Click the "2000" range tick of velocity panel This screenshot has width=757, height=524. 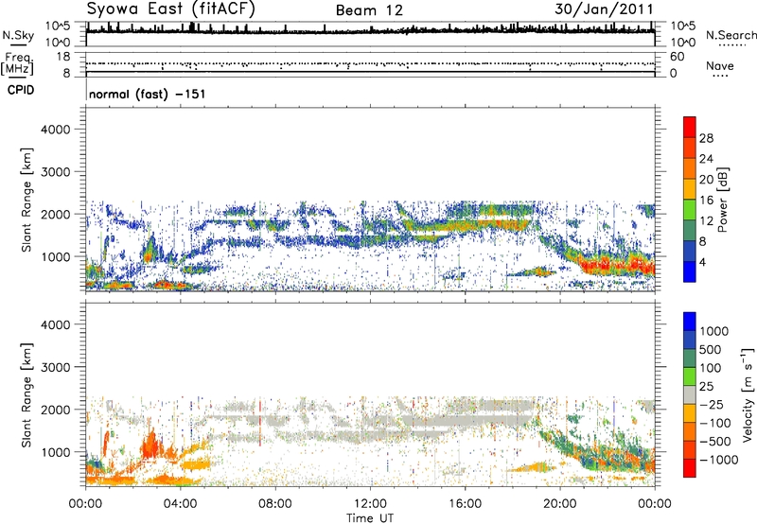point(55,410)
